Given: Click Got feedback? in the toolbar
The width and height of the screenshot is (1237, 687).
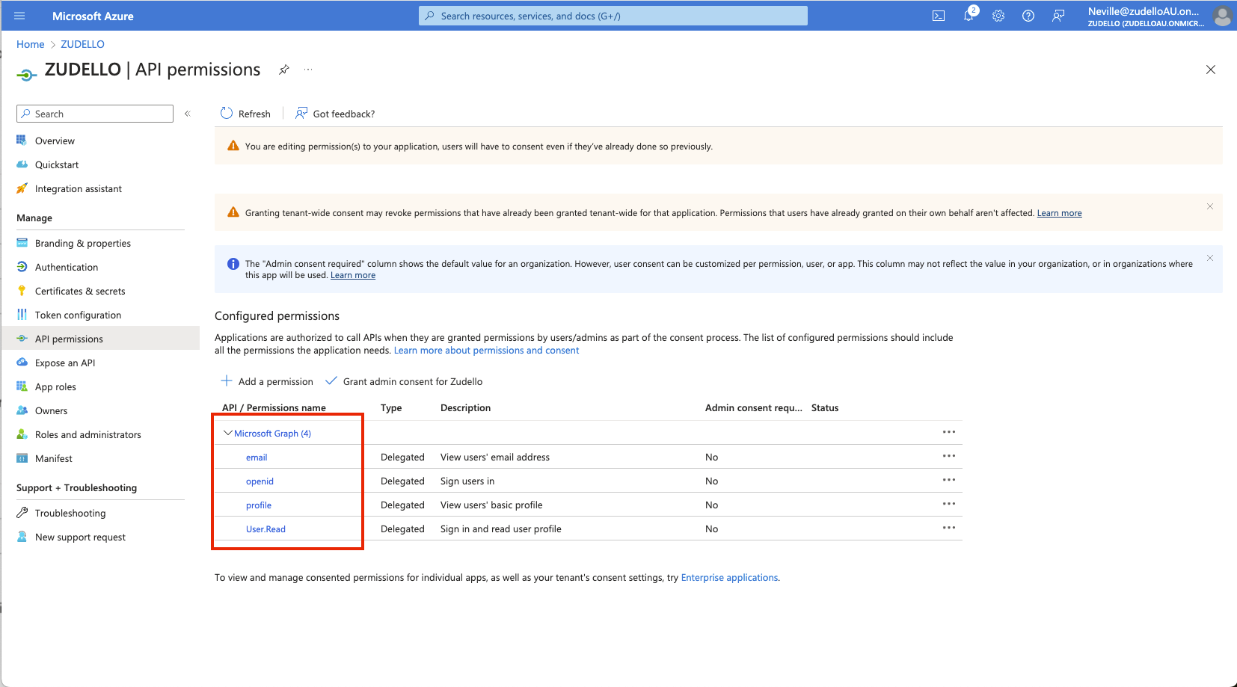Looking at the screenshot, I should coord(335,114).
